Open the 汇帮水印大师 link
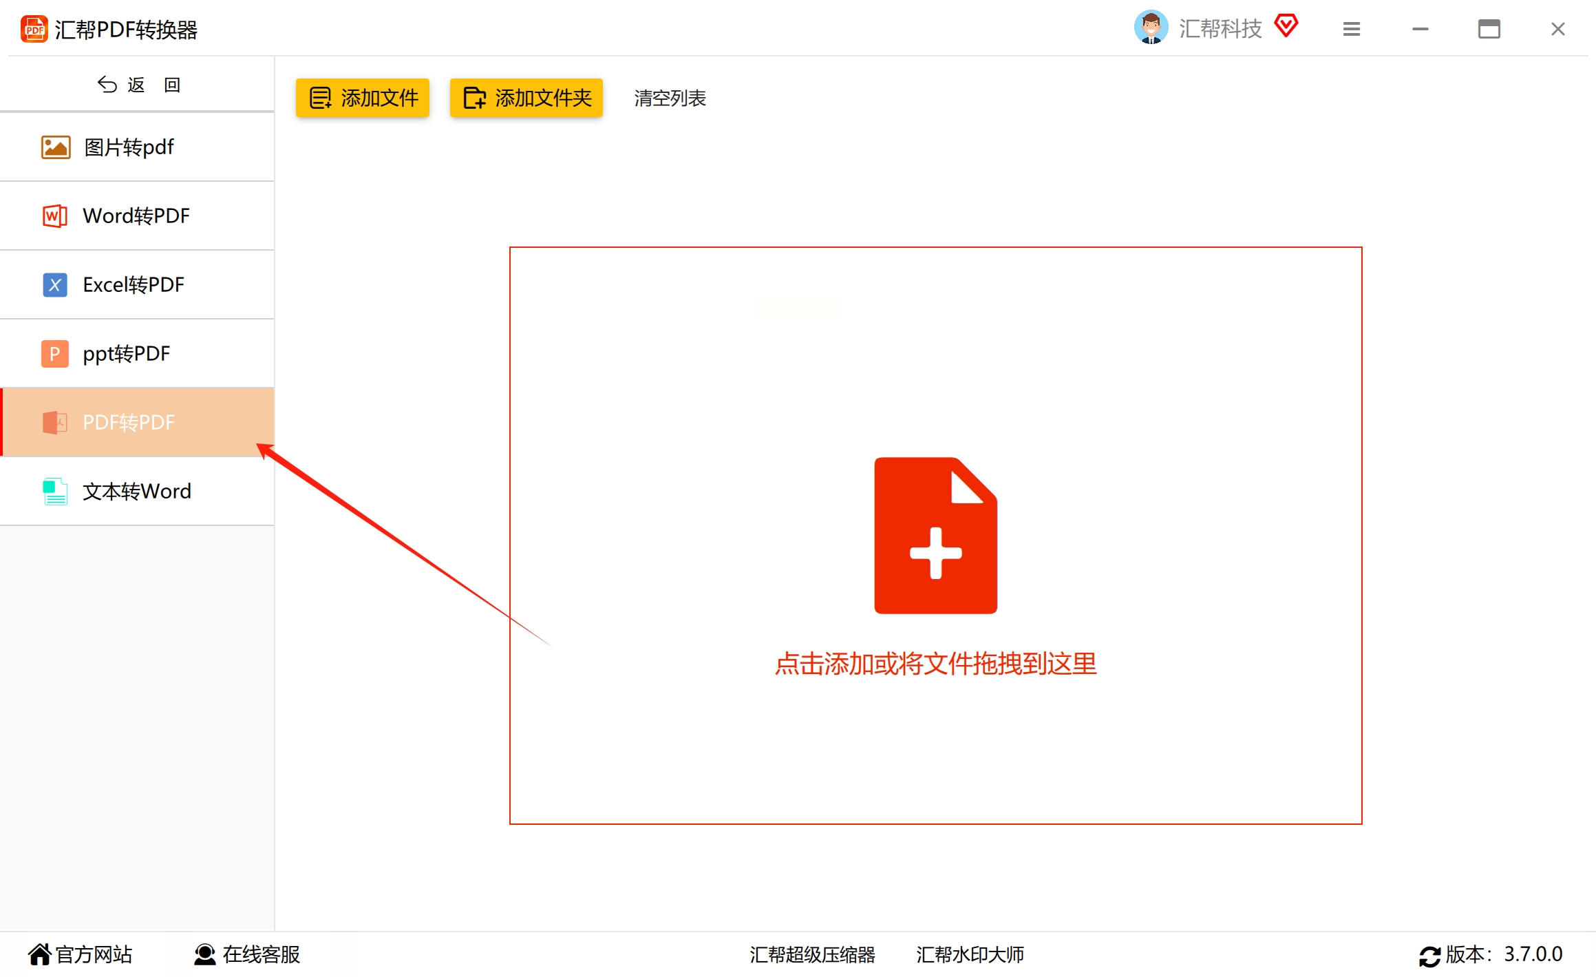1596x977 pixels. pyautogui.click(x=970, y=954)
